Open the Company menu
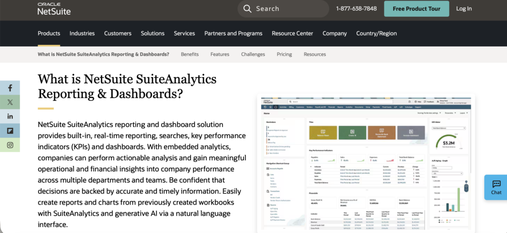Screen dimensions: 507x233 tap(335, 33)
